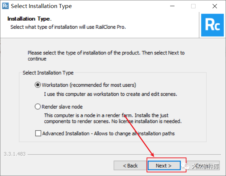
Task: Enable the Advanced Installation checkbox
Action: [38, 133]
